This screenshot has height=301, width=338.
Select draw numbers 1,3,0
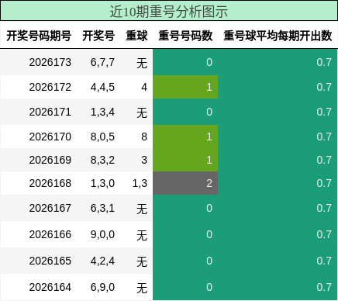click(102, 183)
